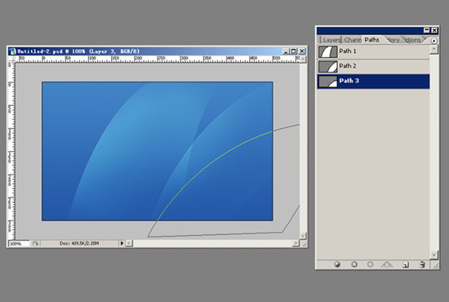Image resolution: width=449 pixels, height=302 pixels.
Task: Click the Path 3 thumbnail
Action: [x=328, y=82]
